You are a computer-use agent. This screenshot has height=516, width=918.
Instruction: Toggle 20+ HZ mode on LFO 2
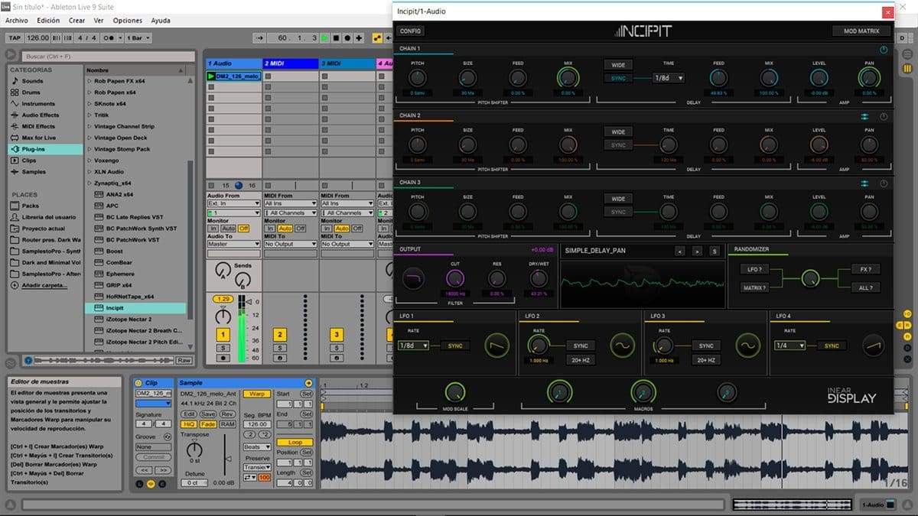click(x=581, y=360)
